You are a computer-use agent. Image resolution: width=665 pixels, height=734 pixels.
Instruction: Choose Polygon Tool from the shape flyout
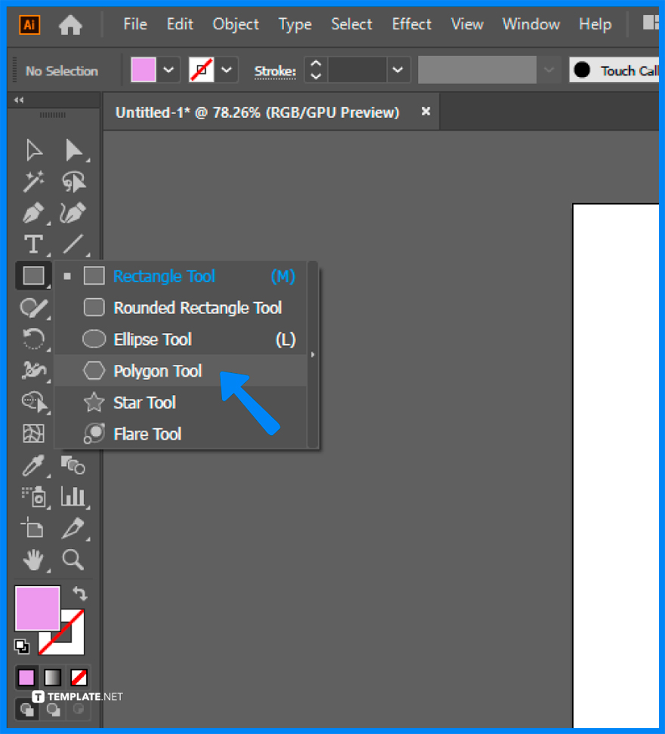(157, 371)
